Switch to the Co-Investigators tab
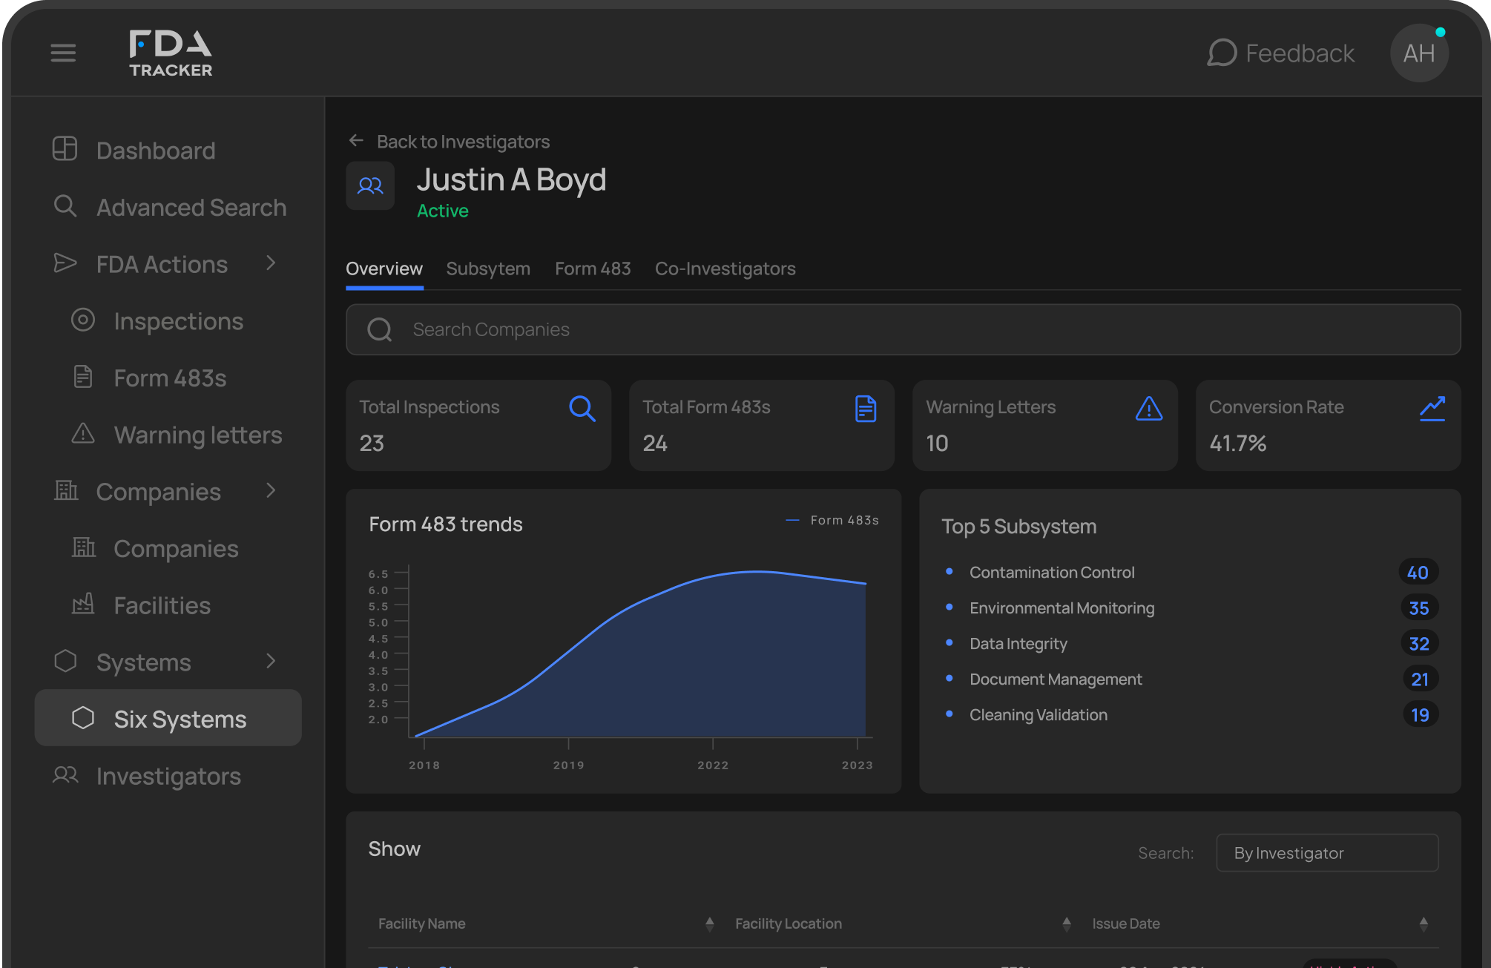 point(725,269)
